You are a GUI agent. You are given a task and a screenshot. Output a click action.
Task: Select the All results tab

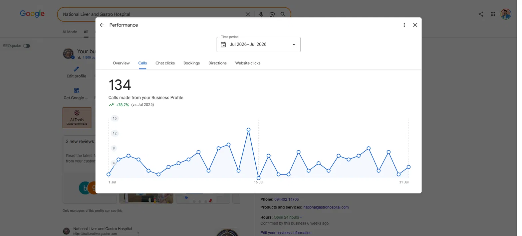coord(86,32)
